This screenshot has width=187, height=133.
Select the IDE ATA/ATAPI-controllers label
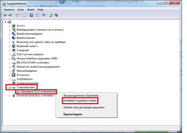(x=33, y=63)
